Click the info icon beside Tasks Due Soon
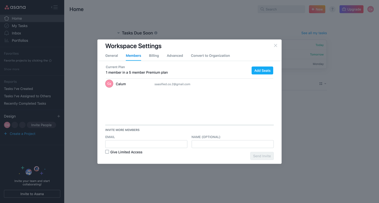The height and width of the screenshot is (203, 379). (156, 33)
